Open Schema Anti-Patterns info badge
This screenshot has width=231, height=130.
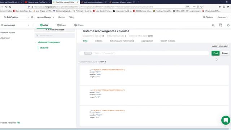pos(132,41)
